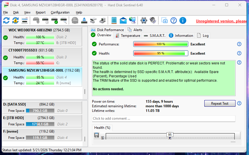Click the Performance 100 % gradient bar
249x155 pixels.
161,44
